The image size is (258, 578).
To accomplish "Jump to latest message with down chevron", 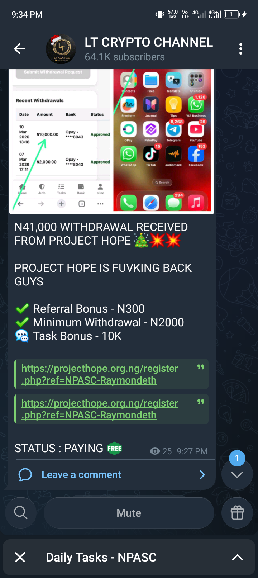I will click(237, 474).
